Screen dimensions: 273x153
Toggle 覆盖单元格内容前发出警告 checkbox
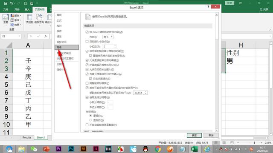coord(90,56)
